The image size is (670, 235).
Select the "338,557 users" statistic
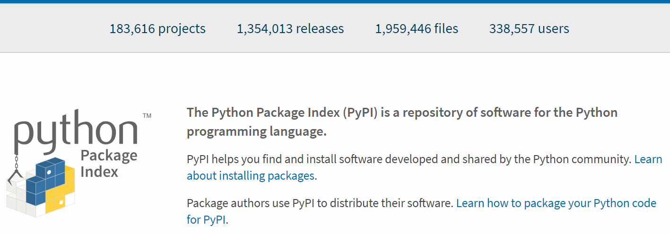click(529, 29)
